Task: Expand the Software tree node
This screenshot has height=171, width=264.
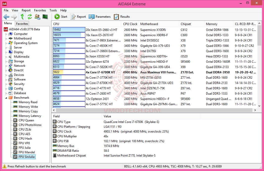Action: point(6,80)
